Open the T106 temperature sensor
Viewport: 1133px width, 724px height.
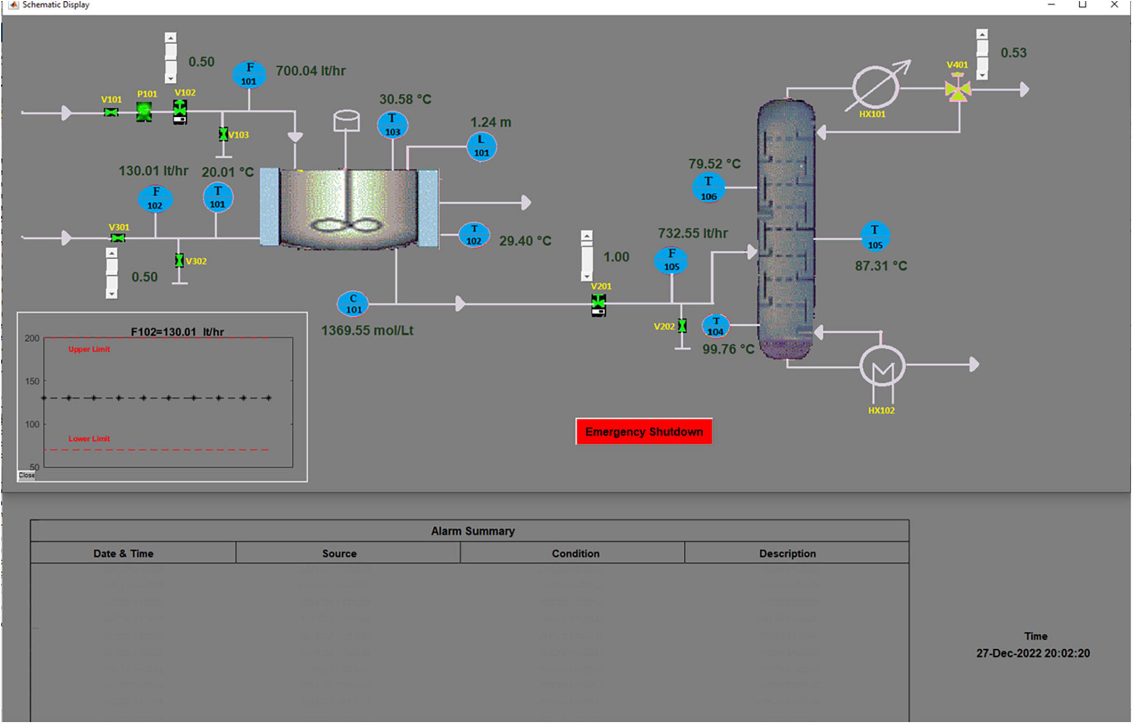pyautogui.click(x=709, y=188)
